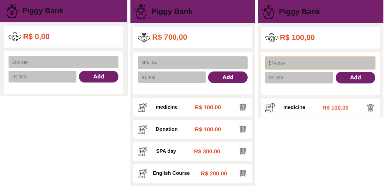Click the Add button in the right panel
This screenshot has width=385, height=188.
(355, 77)
